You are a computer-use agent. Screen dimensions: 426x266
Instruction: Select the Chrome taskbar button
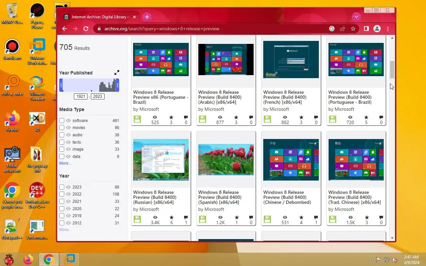click(x=49, y=259)
